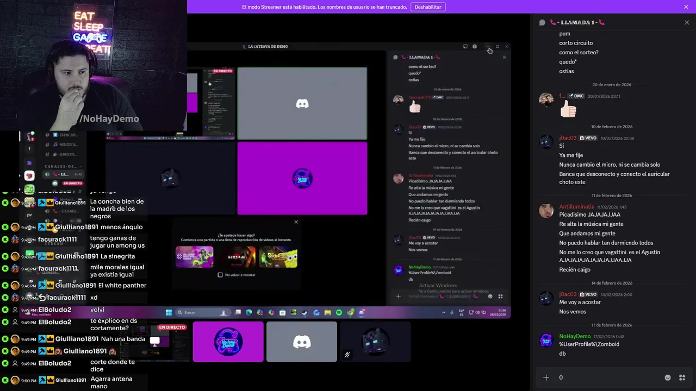This screenshot has width=696, height=391.
Task: Open File Explorer folder in shared taskbar
Action: (327, 313)
